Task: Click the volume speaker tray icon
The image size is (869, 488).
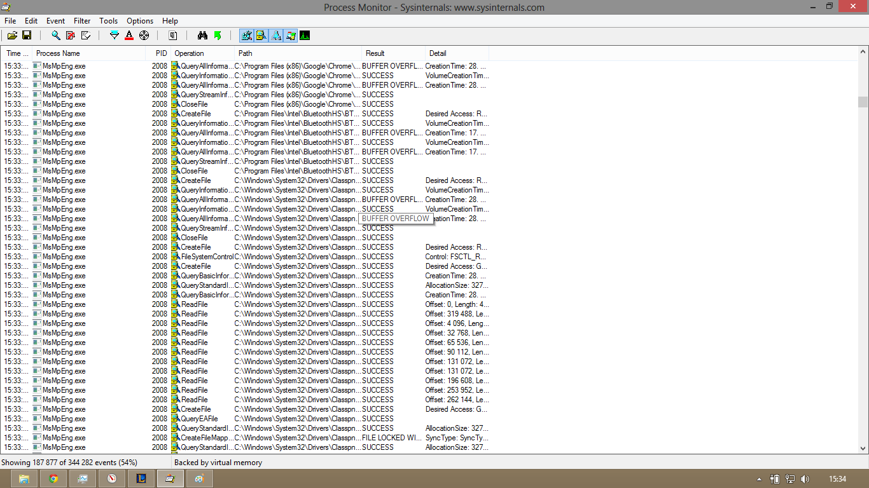Action: tap(805, 479)
